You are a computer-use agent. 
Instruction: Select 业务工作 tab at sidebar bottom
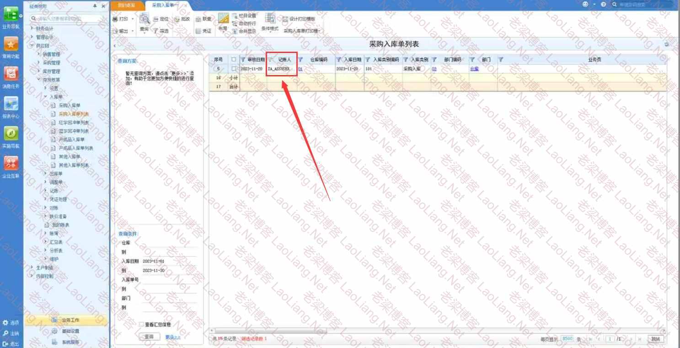(70, 320)
